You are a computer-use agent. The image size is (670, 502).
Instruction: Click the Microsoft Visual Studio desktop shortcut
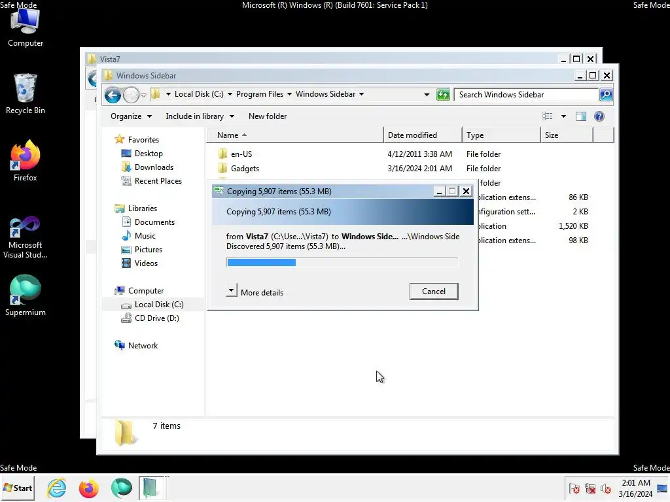tap(26, 237)
